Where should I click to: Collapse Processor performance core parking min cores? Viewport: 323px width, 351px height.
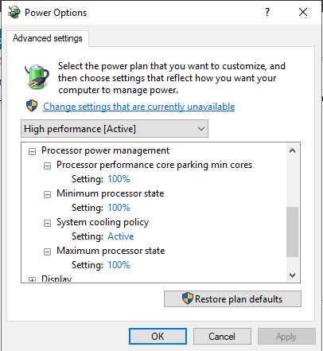click(x=47, y=166)
